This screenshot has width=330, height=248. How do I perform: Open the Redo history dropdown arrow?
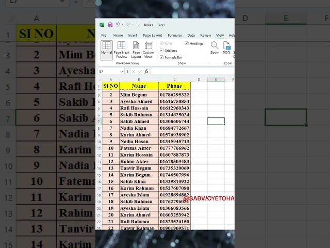[133, 25]
